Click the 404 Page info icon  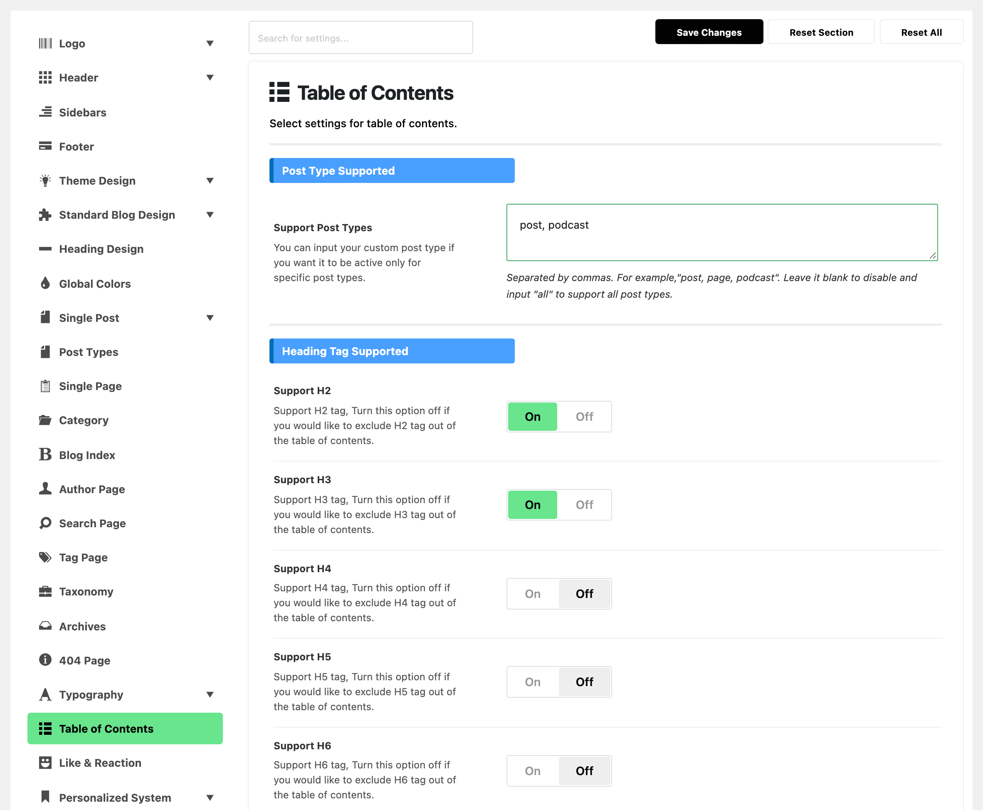45,660
